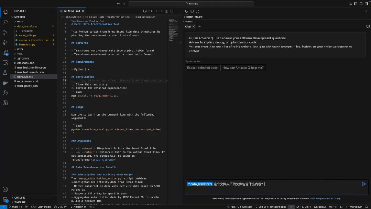Split the README.md editor
This screenshot has width=371, height=209.
point(172,11)
